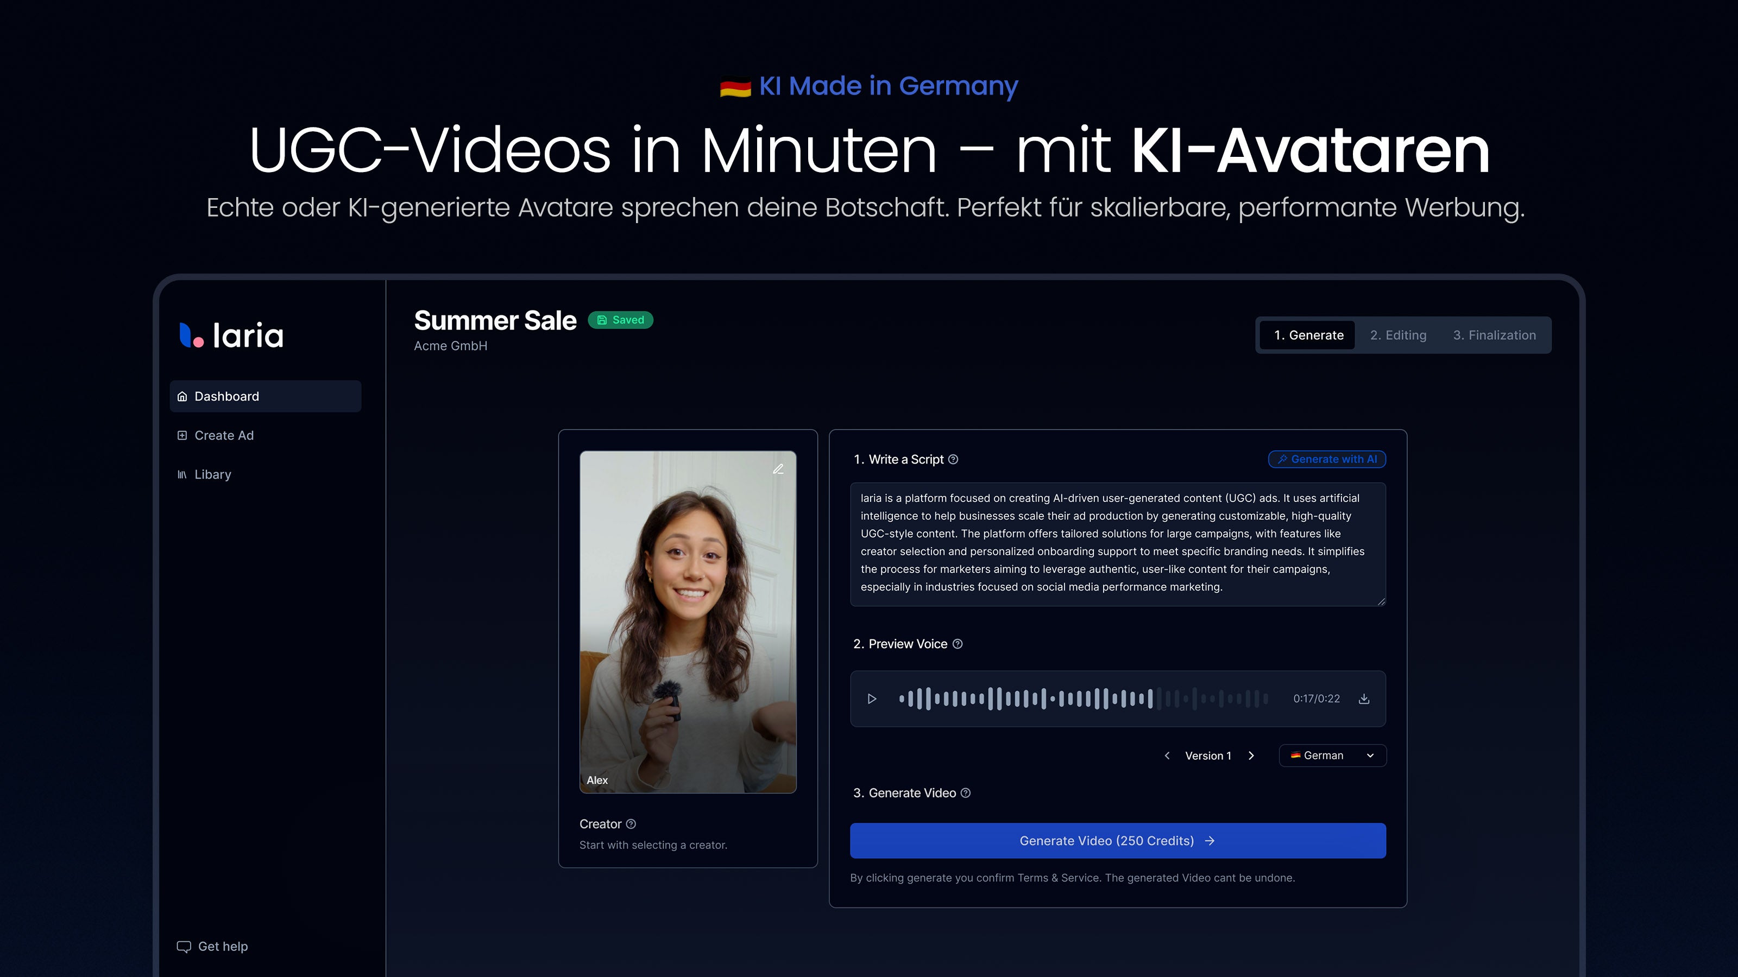The height and width of the screenshot is (977, 1738).
Task: Open Create Ad in sidebar
Action: point(224,435)
